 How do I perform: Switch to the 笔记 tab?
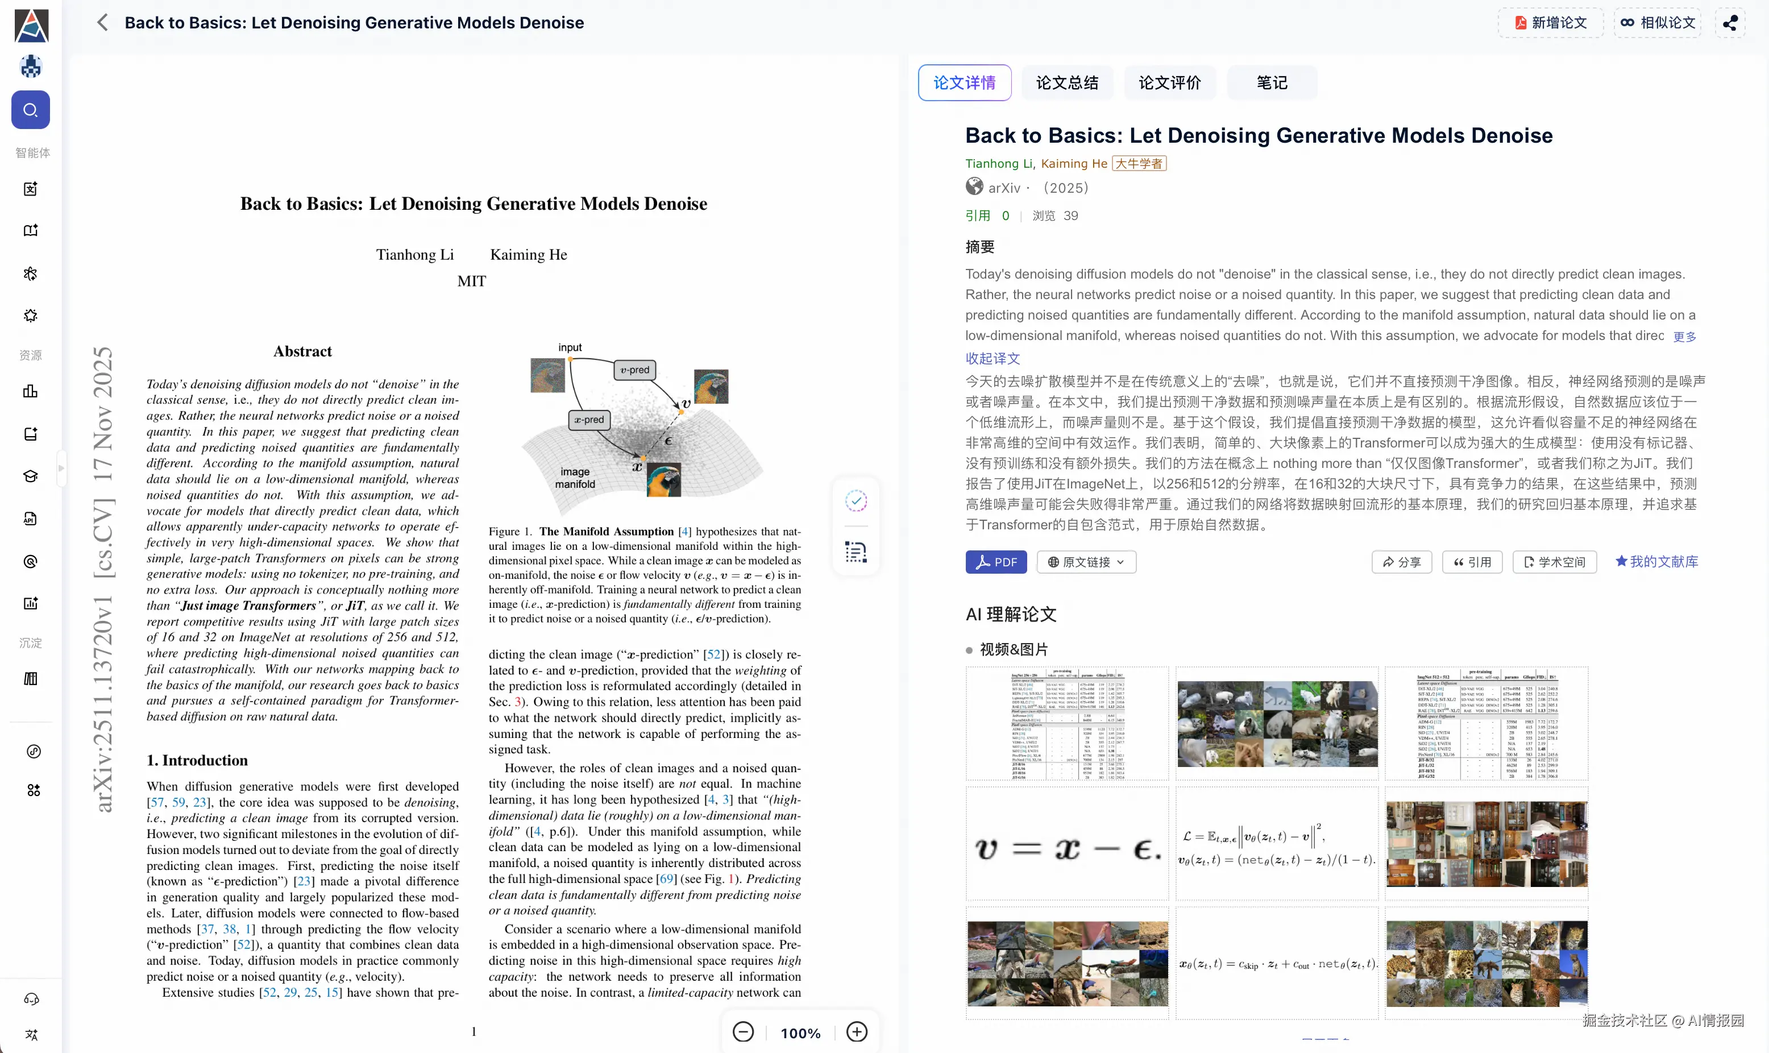1272,83
